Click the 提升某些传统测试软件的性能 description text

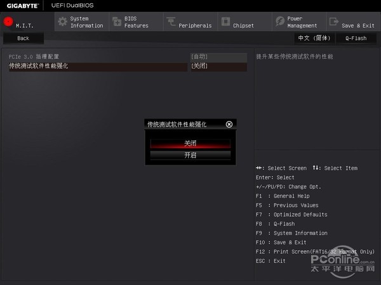[x=295, y=57]
